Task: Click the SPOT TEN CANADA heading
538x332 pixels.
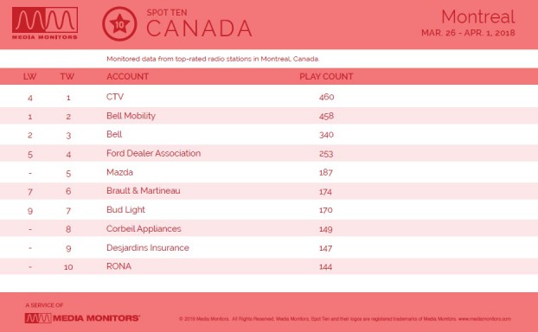Action: [199, 23]
